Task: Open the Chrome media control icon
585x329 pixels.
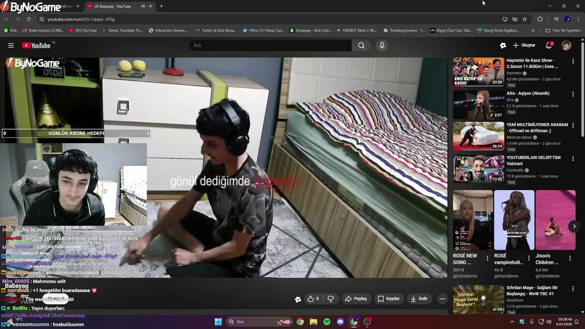Action: pos(556,19)
